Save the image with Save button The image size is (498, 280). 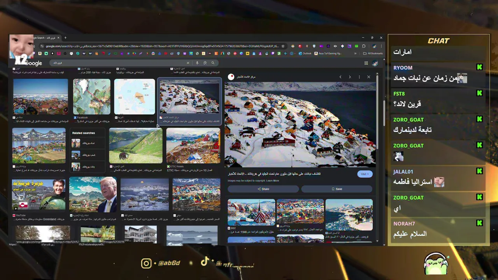pos(337,189)
